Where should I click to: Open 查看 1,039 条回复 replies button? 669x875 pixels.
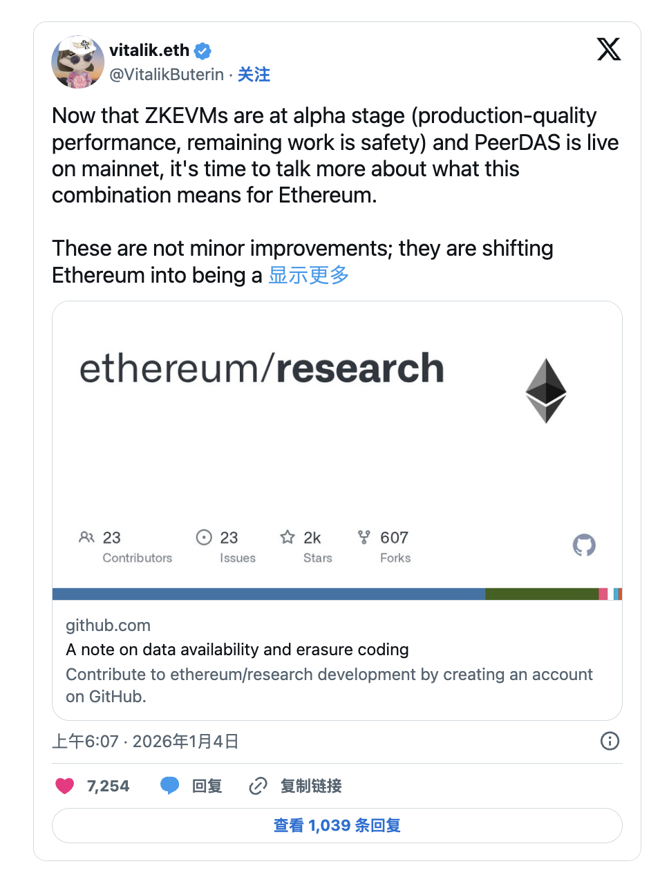pos(337,825)
